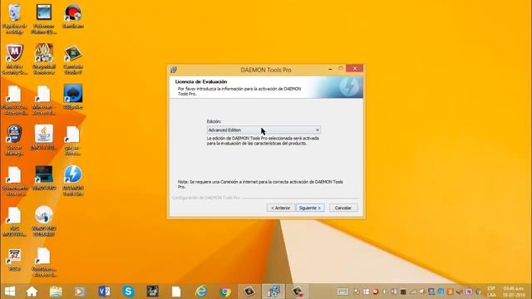The image size is (532, 299).
Task: Click the Siguiente > button
Action: point(310,208)
